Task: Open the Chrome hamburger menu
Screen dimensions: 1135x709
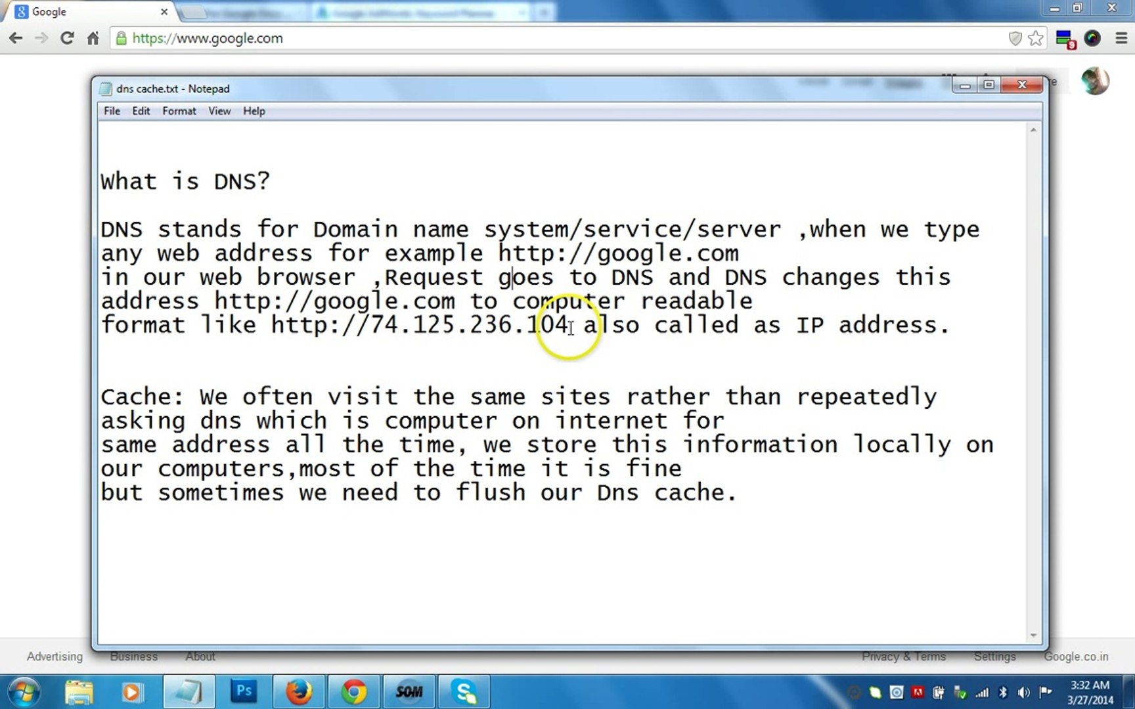Action: click(x=1121, y=38)
